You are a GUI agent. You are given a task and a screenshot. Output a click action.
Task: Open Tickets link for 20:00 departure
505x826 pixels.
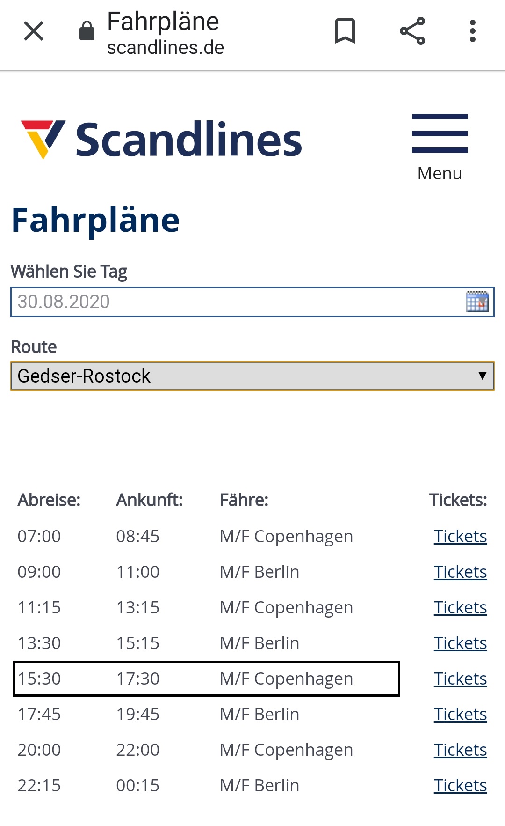[460, 750]
